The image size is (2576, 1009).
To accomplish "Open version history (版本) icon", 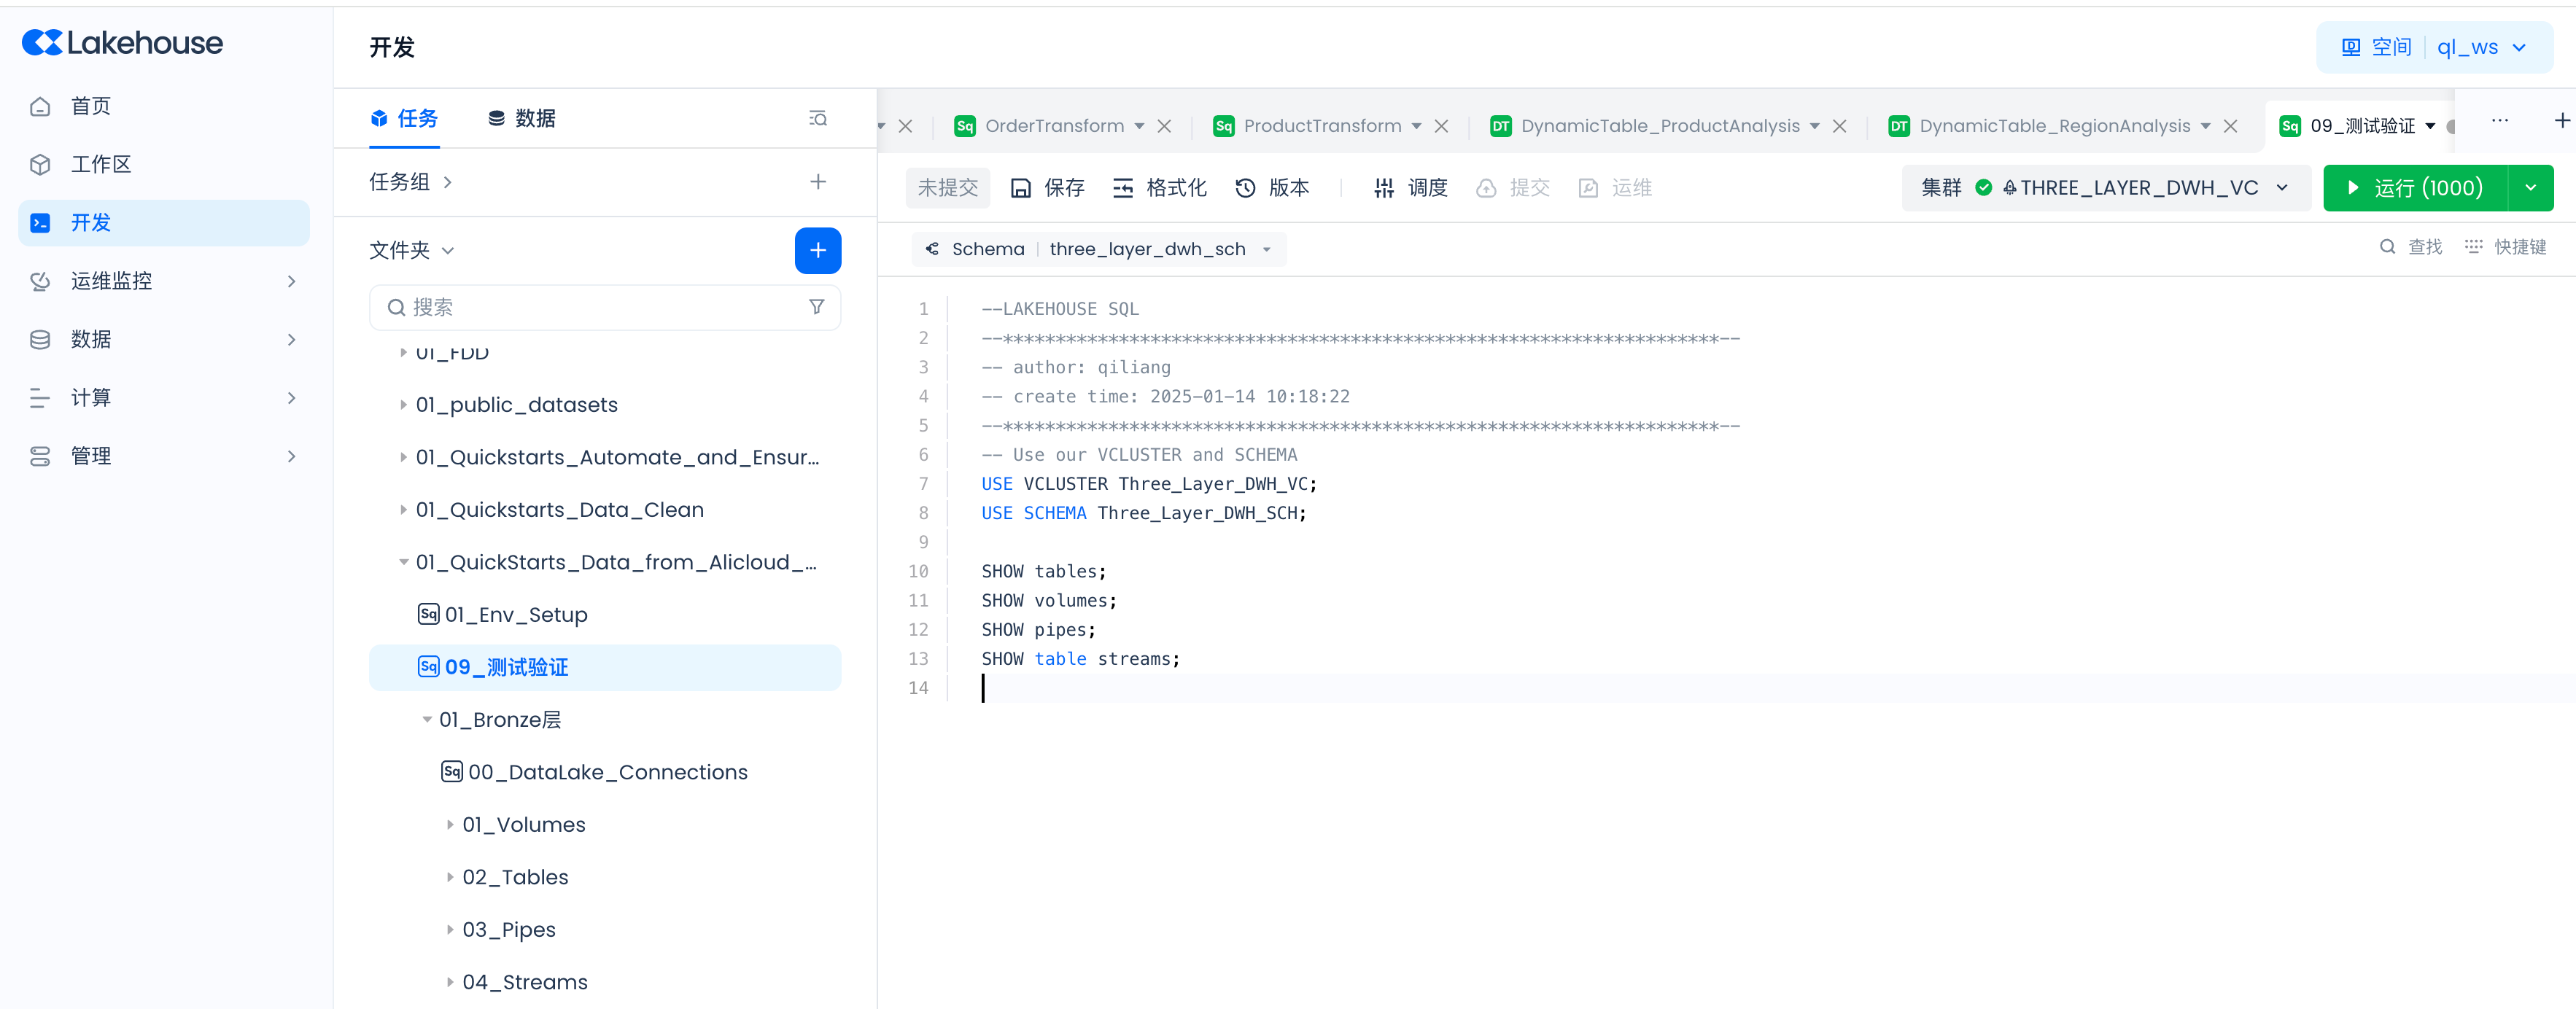I will click(x=1245, y=188).
